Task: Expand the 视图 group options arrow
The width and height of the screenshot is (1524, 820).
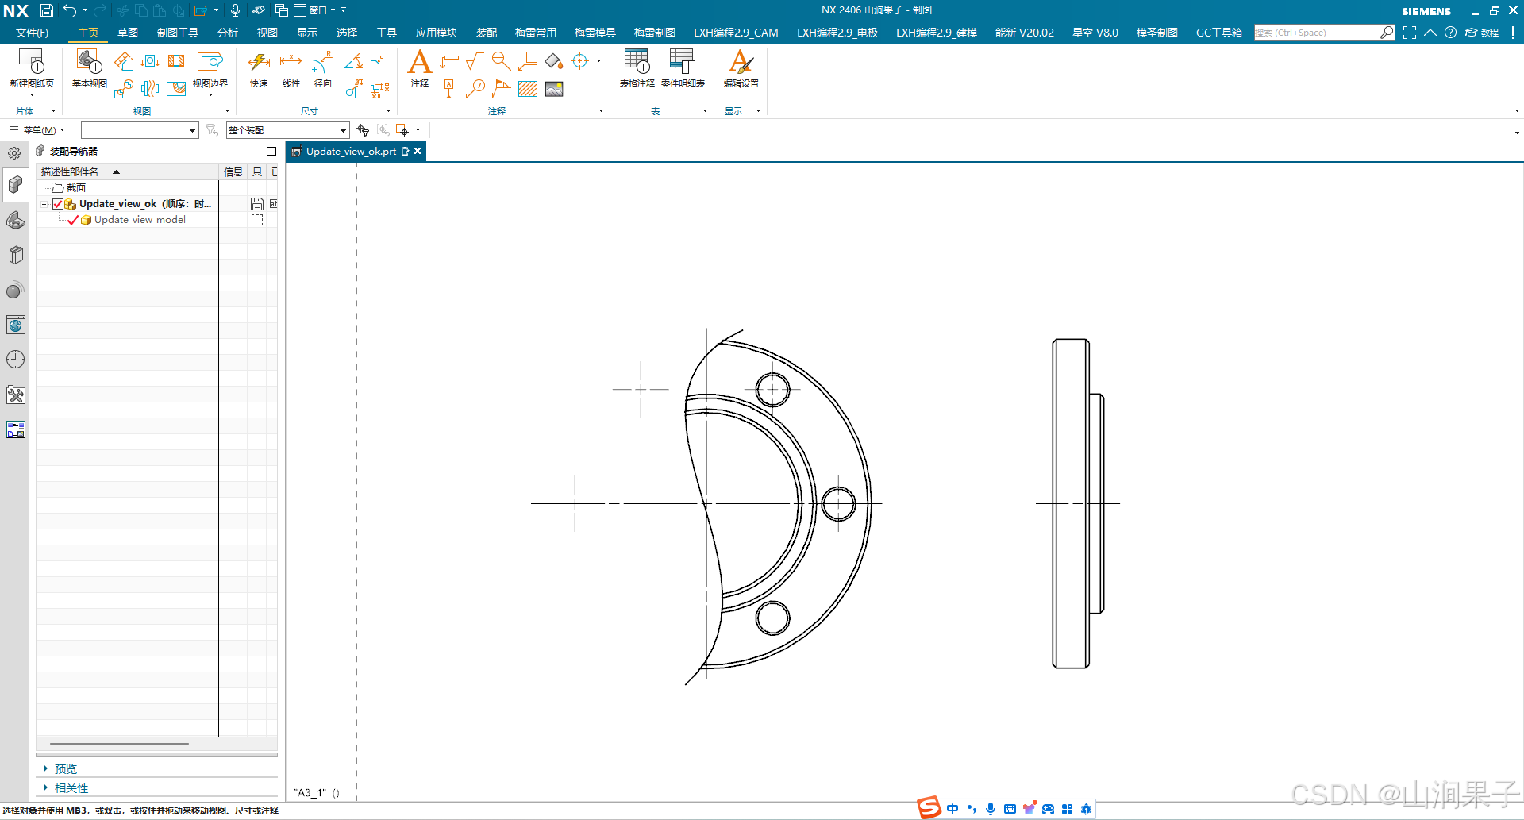Action: [227, 111]
